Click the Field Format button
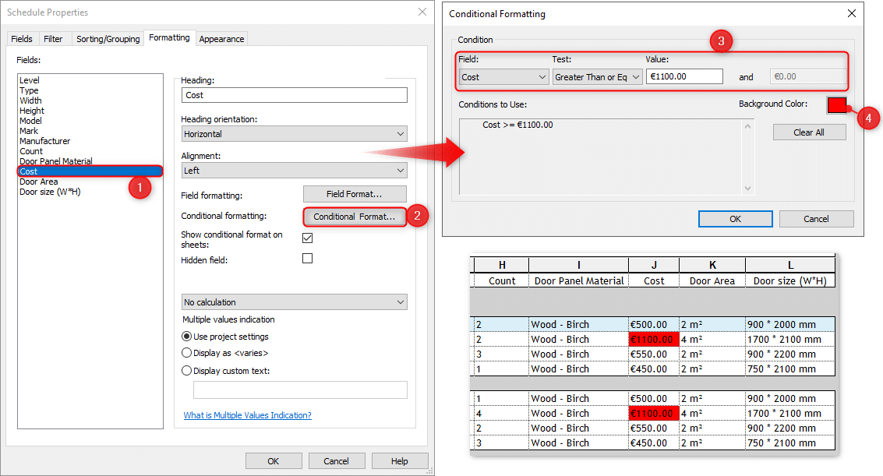The image size is (883, 476). pyautogui.click(x=355, y=193)
